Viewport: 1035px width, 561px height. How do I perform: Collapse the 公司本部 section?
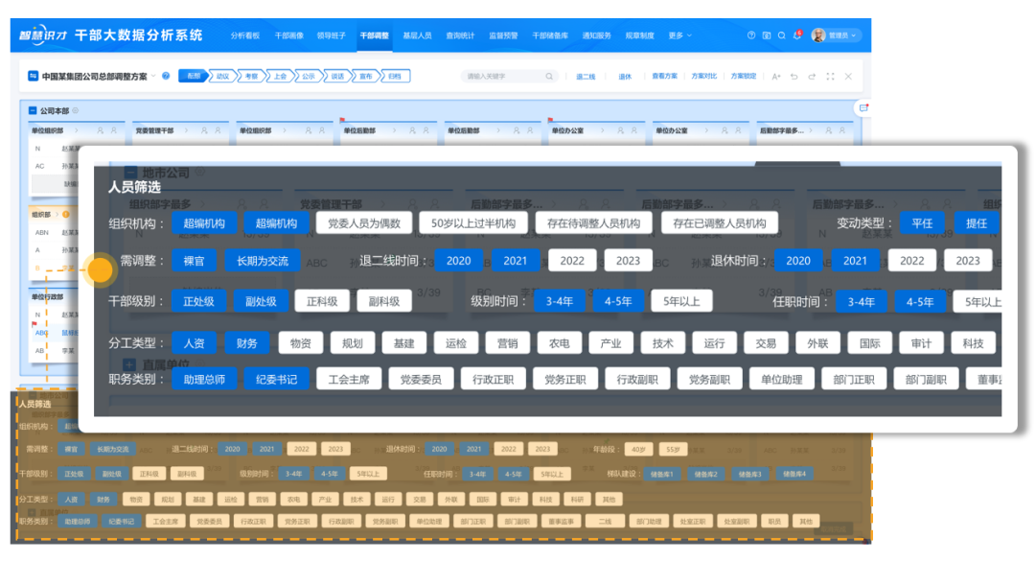coord(33,111)
